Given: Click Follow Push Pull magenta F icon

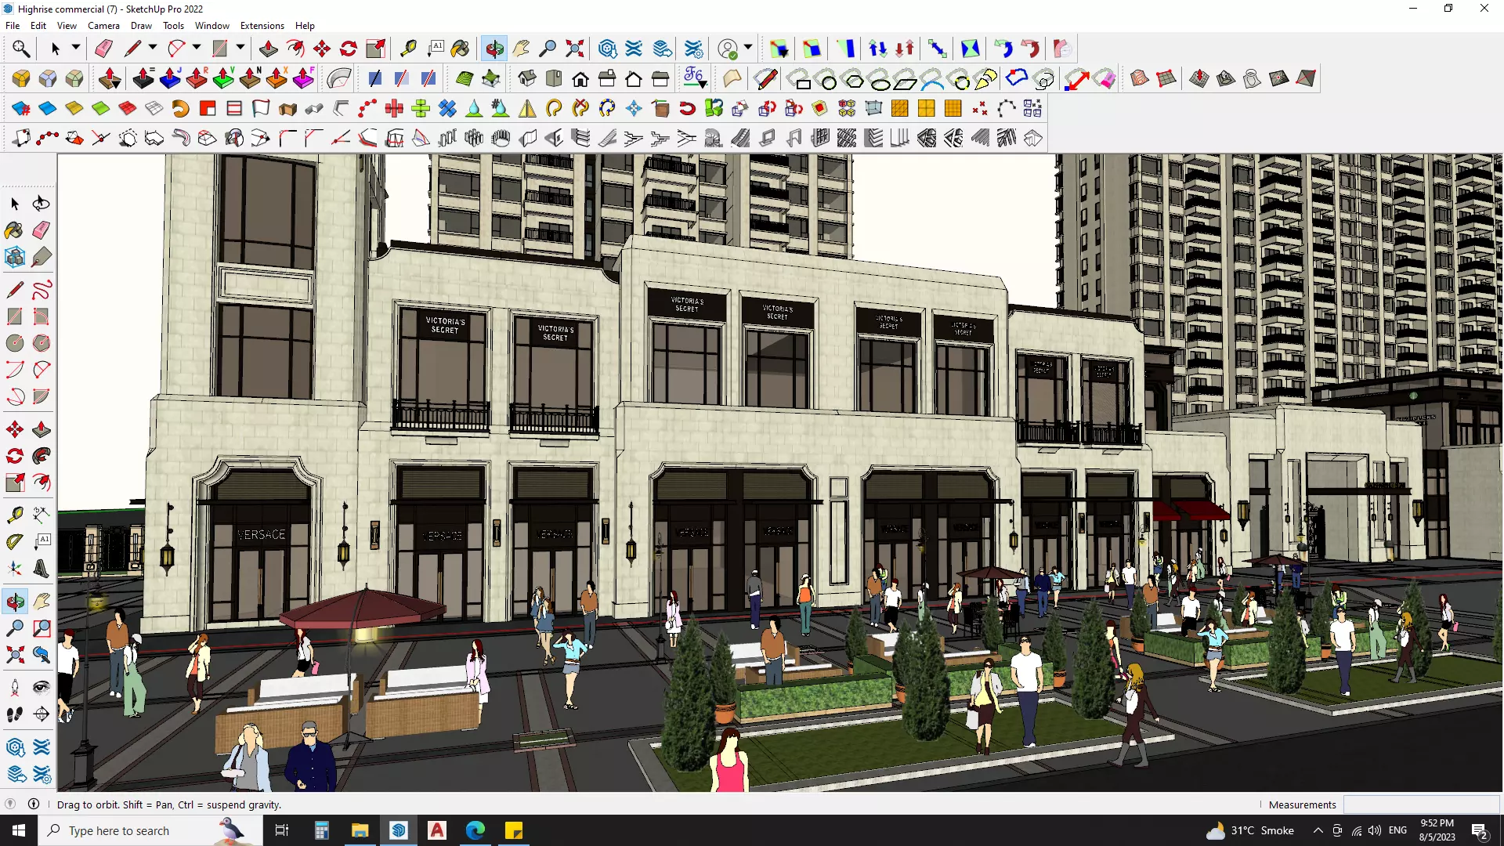Looking at the screenshot, I should (x=303, y=78).
